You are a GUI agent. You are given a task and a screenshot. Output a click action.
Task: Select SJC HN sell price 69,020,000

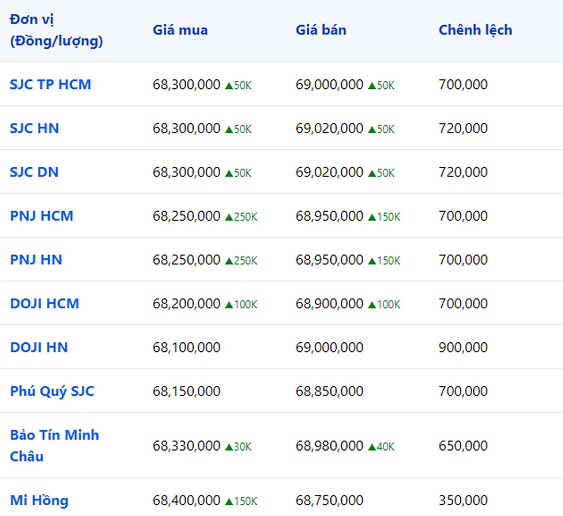coord(329,128)
